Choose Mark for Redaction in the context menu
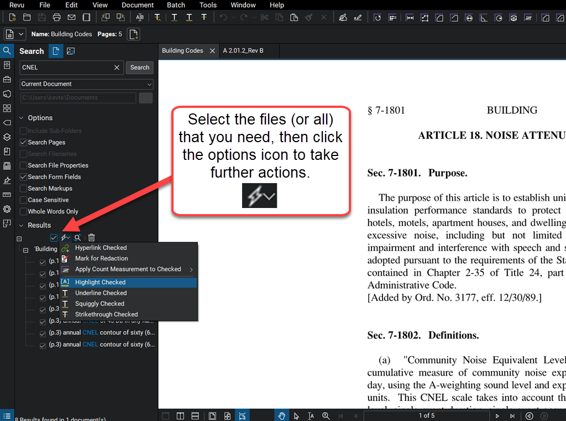 pos(101,258)
